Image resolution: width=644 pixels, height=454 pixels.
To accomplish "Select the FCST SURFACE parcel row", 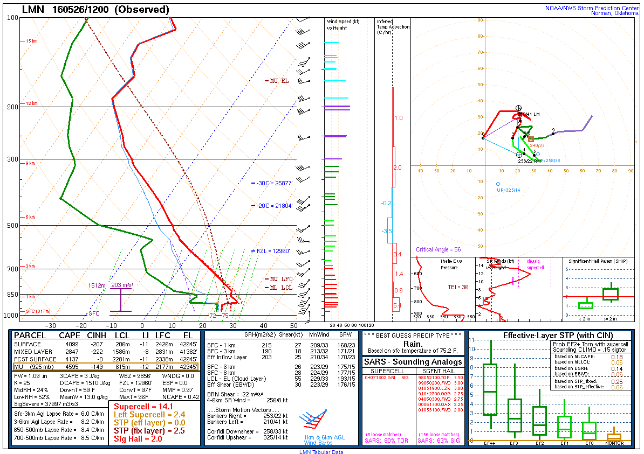I will pos(106,359).
